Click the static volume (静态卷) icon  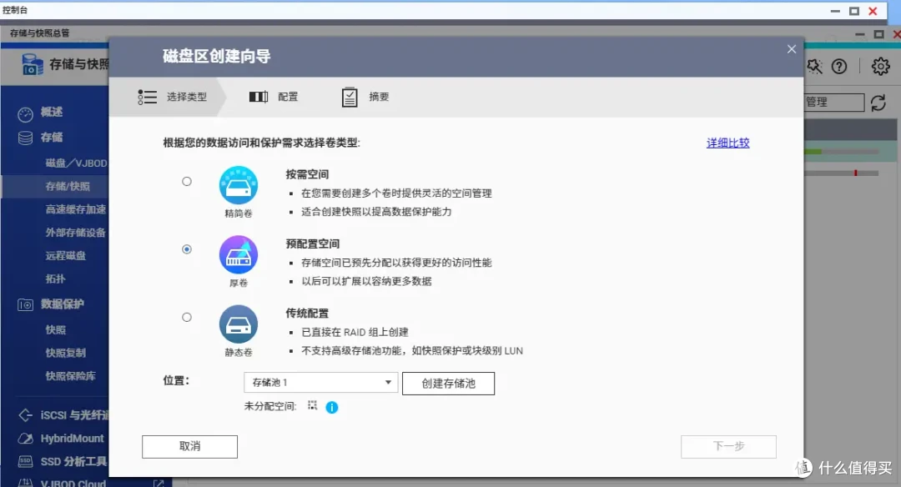[x=239, y=324]
